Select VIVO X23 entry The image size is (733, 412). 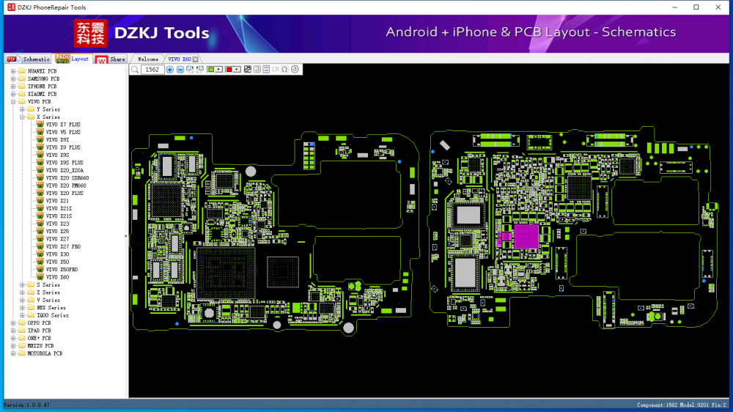(57, 224)
